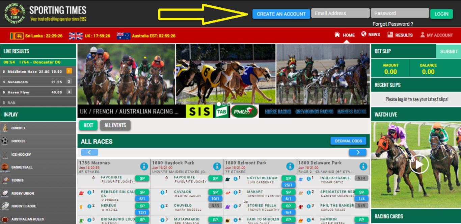This screenshot has width=461, height=224.
Task: Open the Home nav item
Action: click(345, 35)
